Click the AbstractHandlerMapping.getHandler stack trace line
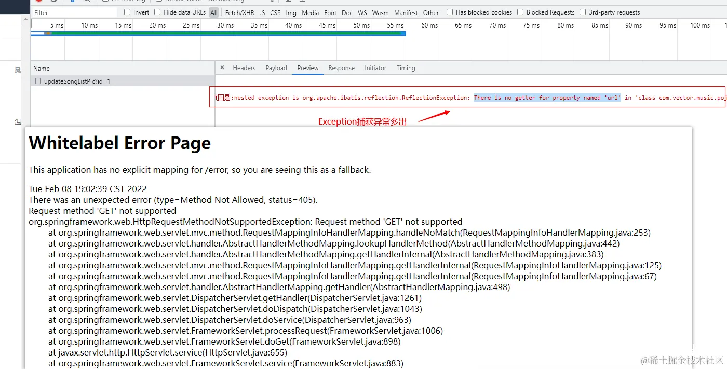Image resolution: width=727 pixels, height=369 pixels. (x=279, y=287)
